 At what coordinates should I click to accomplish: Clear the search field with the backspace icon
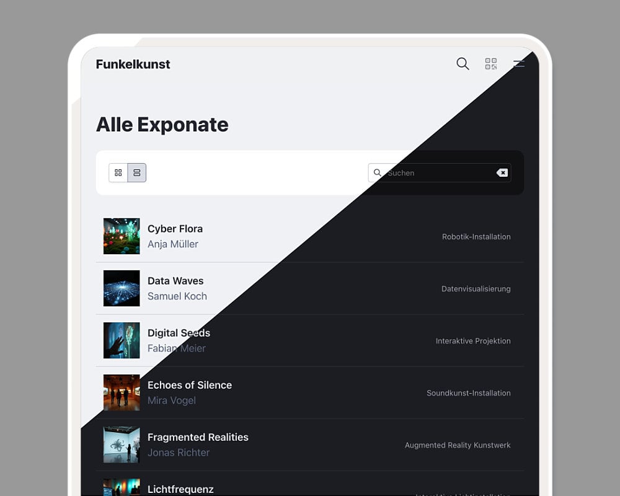pyautogui.click(x=502, y=173)
